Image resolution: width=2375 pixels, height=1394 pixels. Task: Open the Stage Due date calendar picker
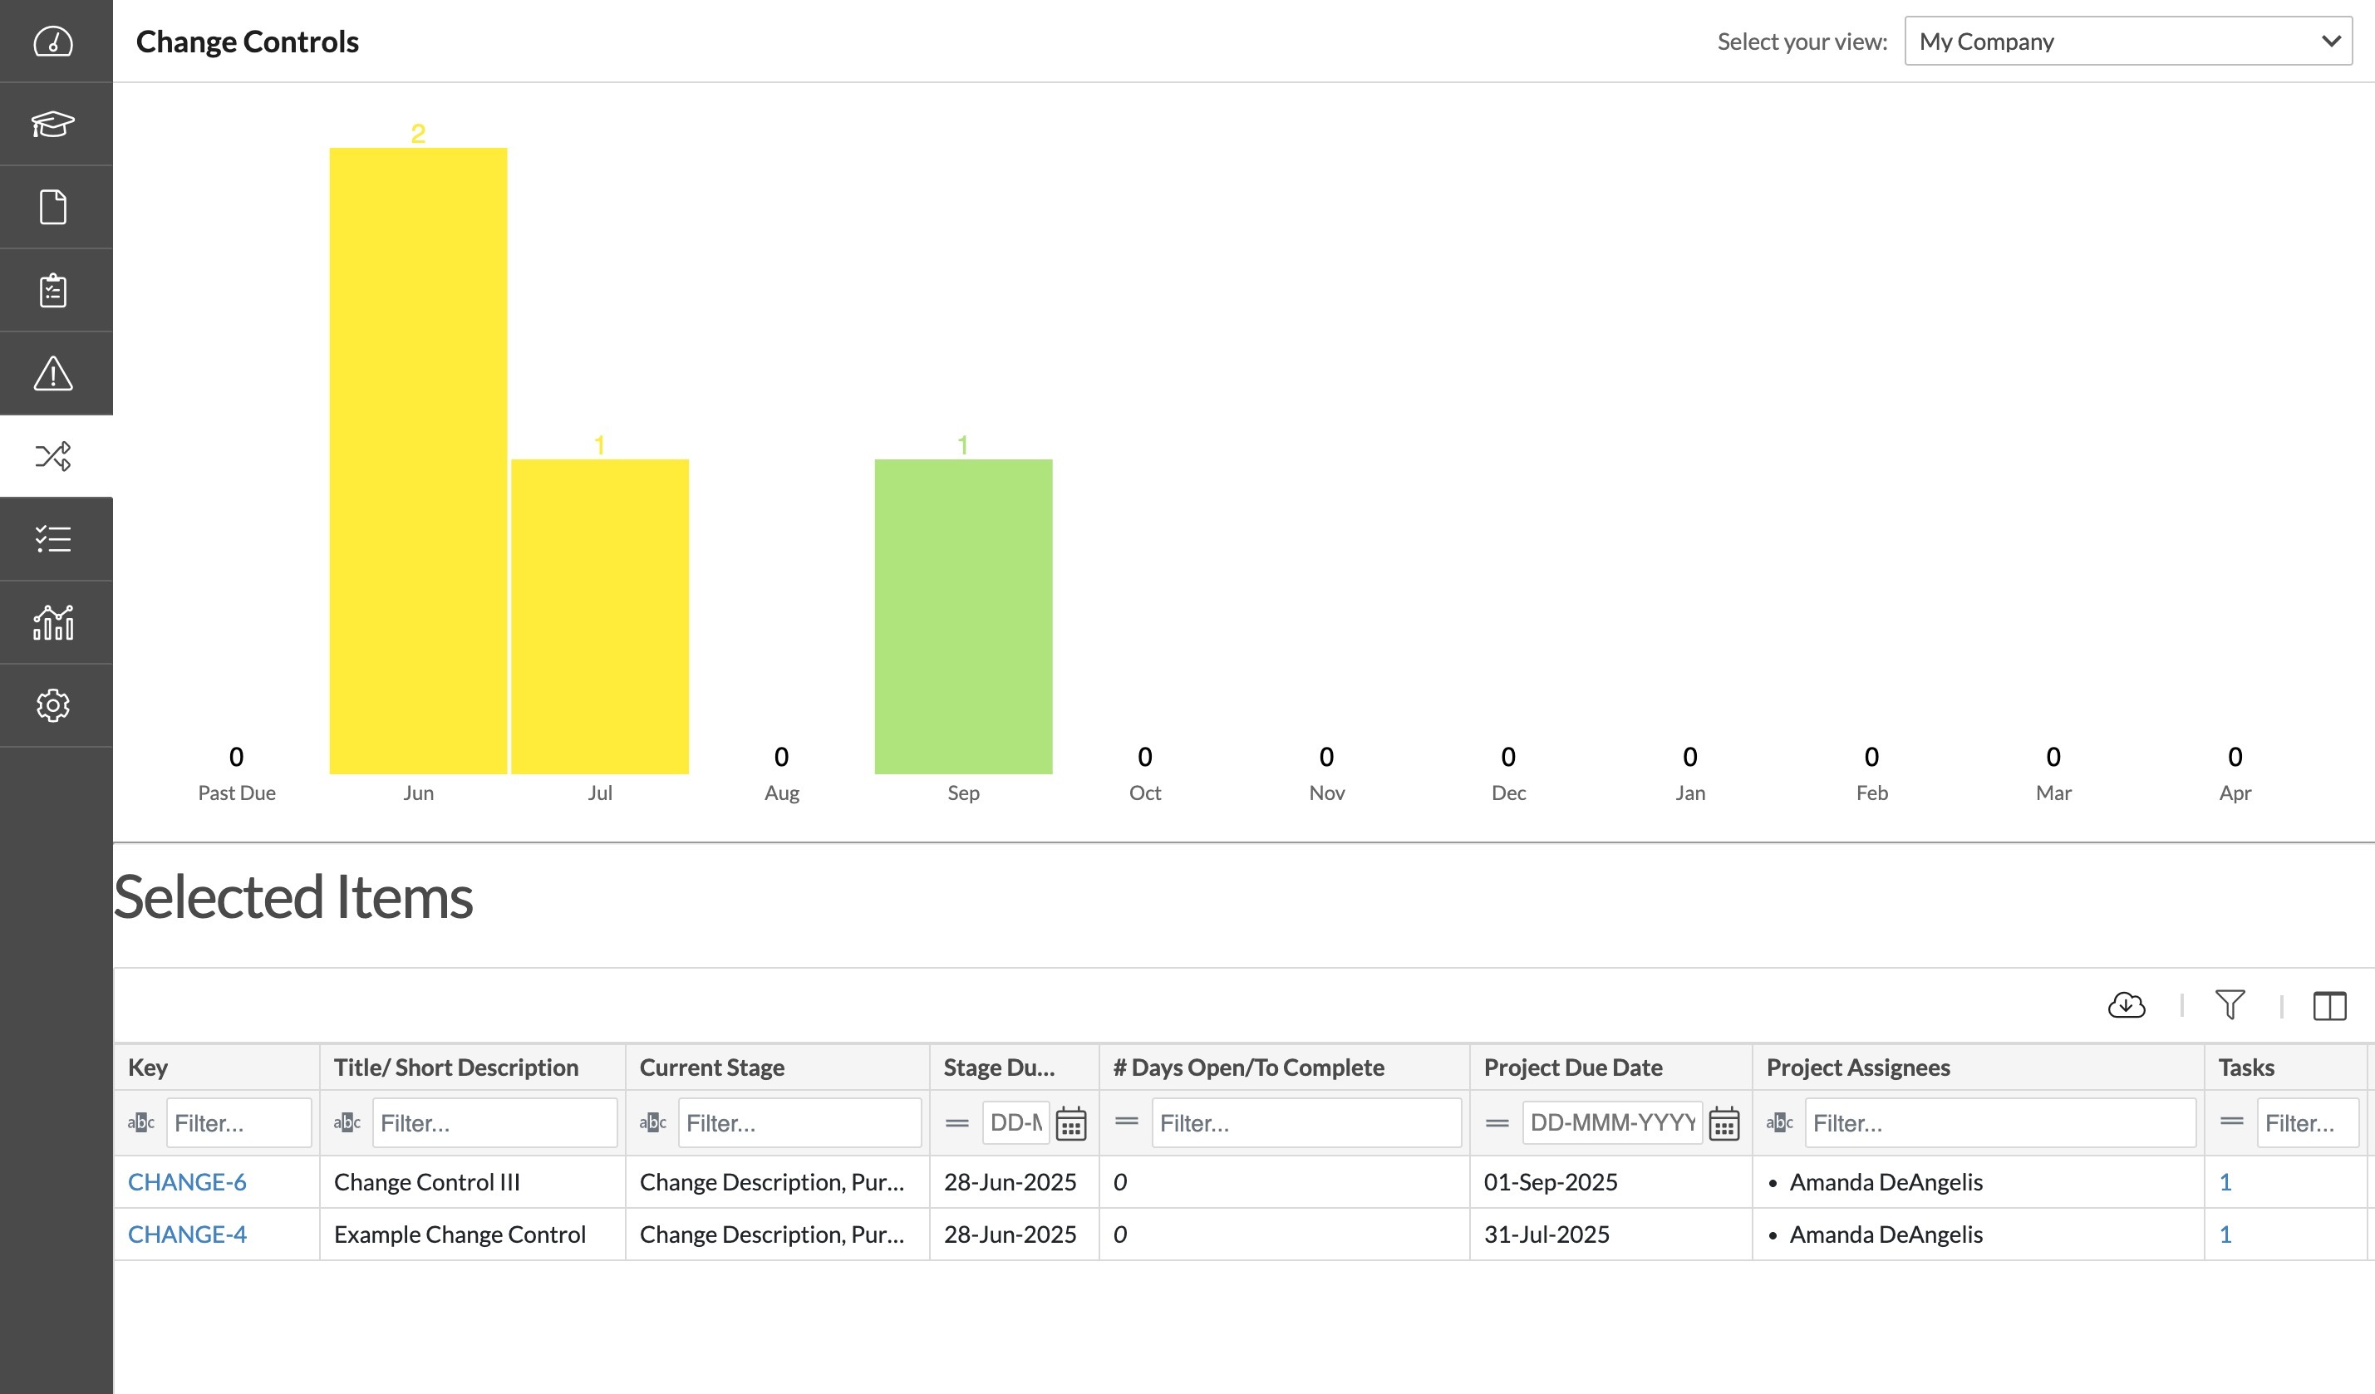click(x=1073, y=1122)
